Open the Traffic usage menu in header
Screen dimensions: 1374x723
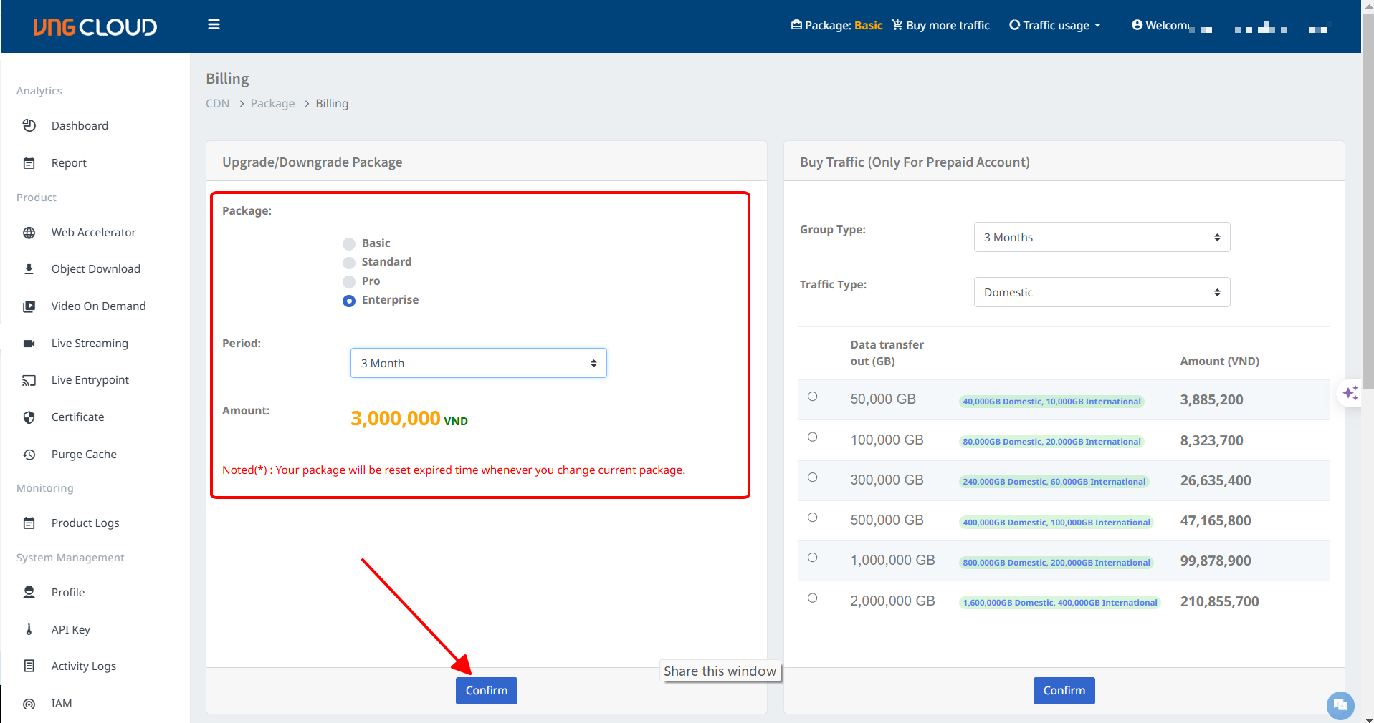[1054, 26]
